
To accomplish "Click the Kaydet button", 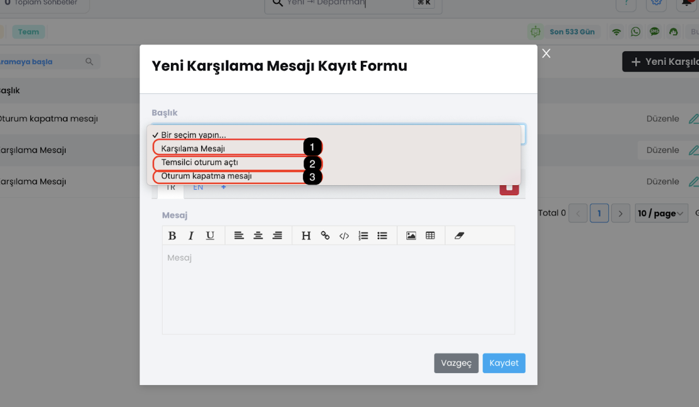I will [503, 363].
